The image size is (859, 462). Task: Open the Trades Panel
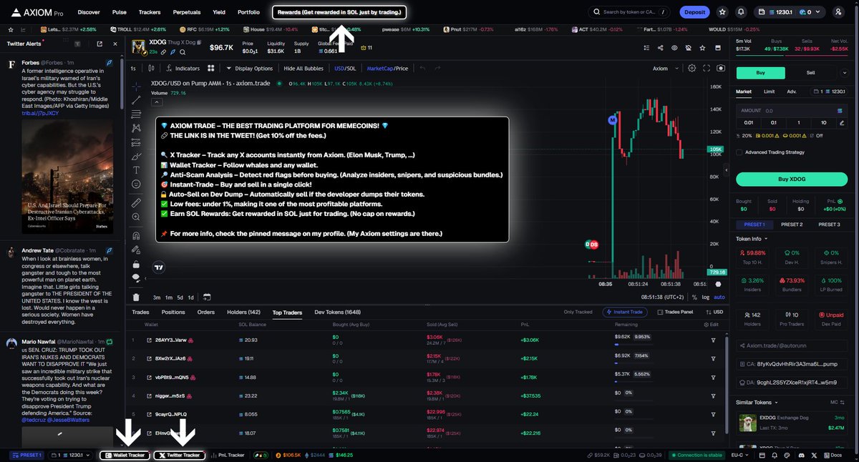pos(675,312)
